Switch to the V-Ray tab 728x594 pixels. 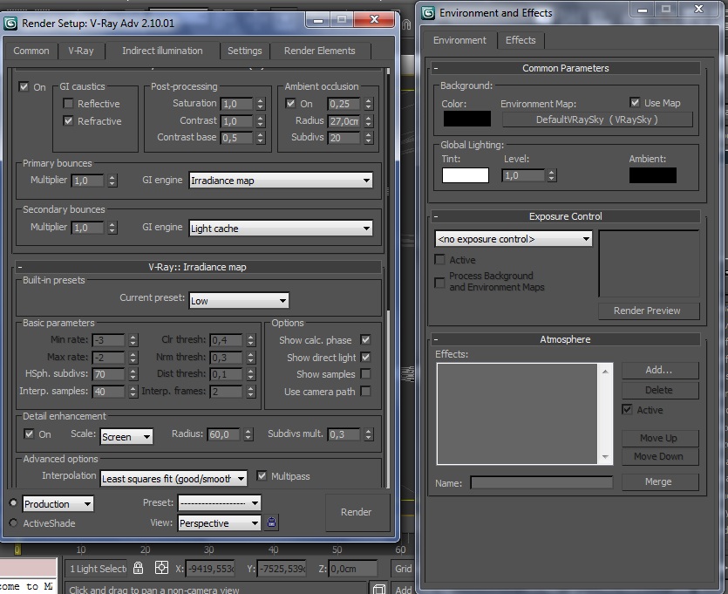click(81, 51)
